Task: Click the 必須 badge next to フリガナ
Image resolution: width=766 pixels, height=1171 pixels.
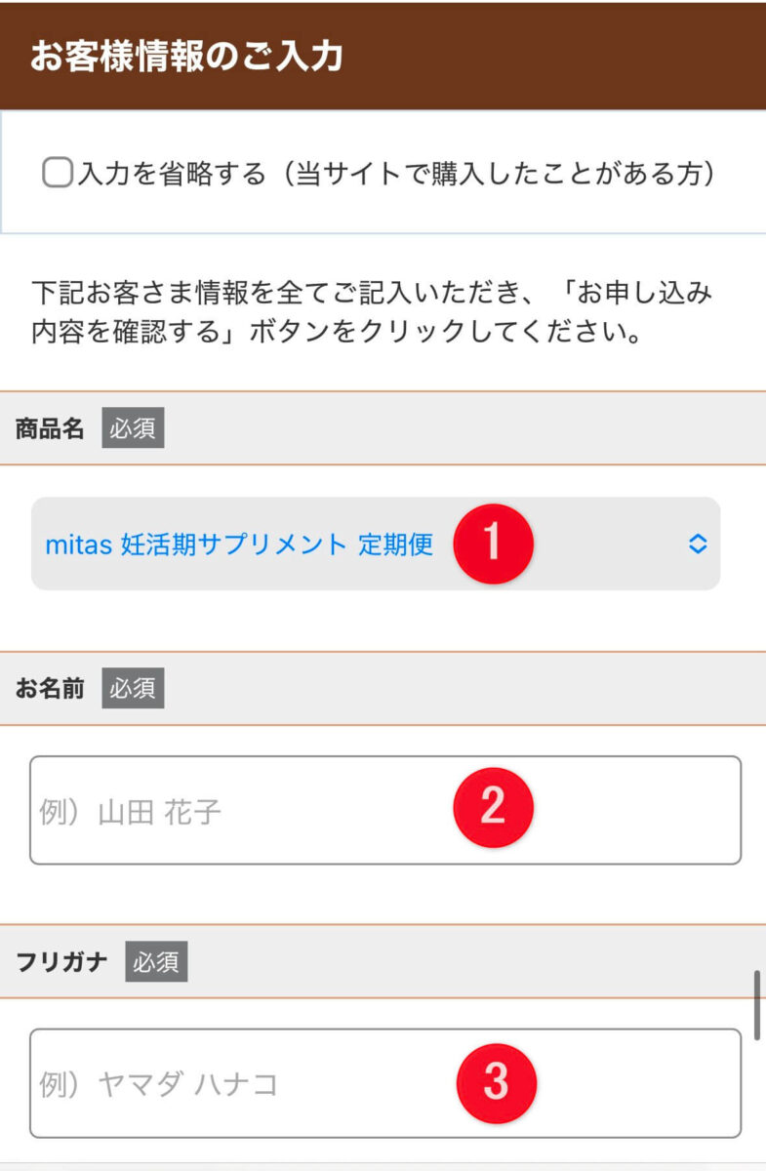Action: click(x=156, y=962)
